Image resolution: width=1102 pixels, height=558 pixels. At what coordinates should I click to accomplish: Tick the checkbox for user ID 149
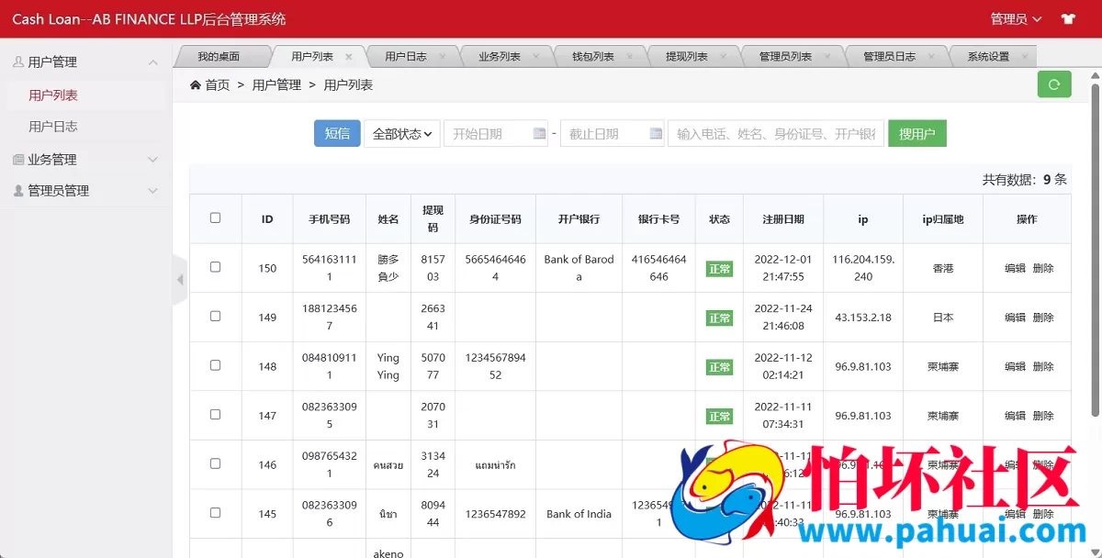216,316
